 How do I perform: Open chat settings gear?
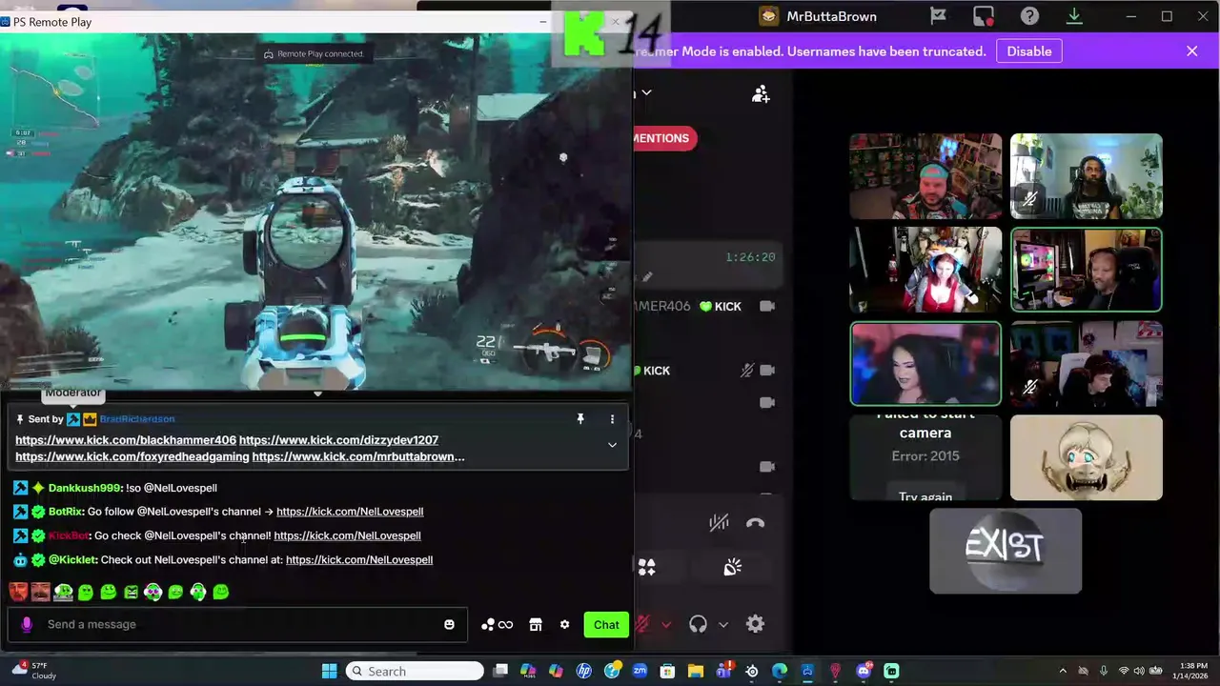(564, 624)
